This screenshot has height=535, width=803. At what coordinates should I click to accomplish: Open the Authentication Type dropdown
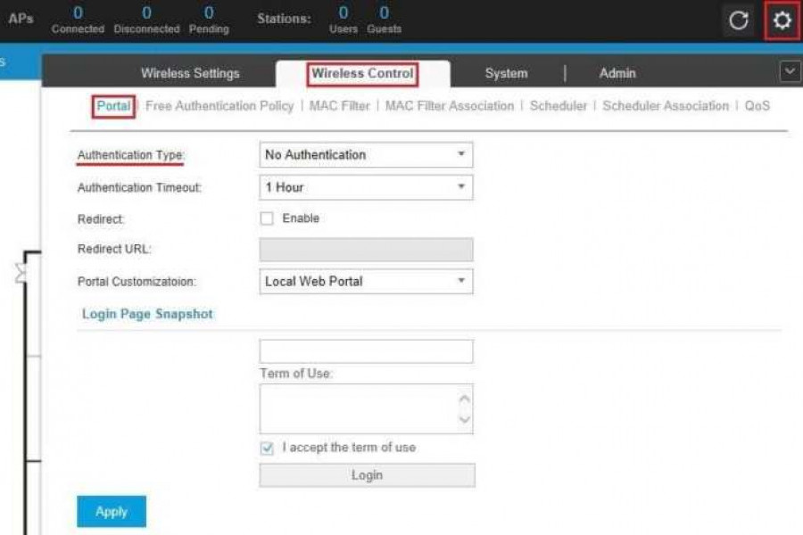pyautogui.click(x=366, y=154)
